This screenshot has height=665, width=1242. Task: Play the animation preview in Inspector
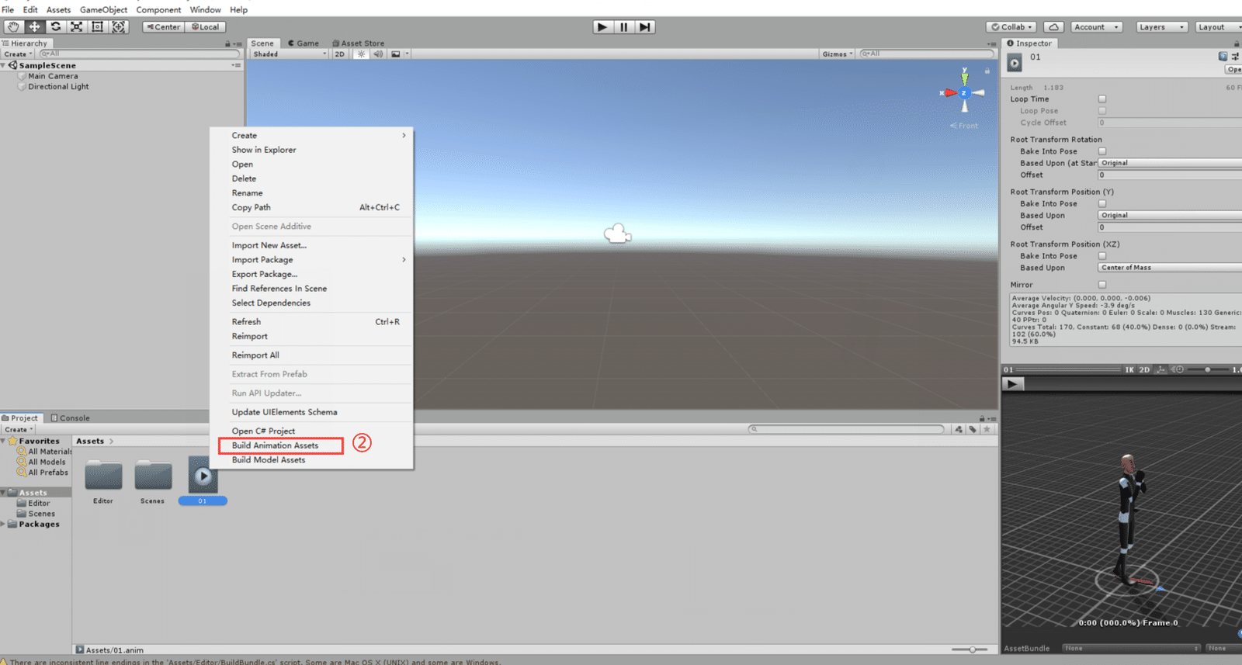click(1012, 383)
